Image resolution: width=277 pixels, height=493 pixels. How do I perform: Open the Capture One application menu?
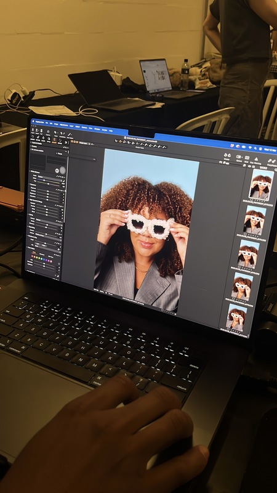pos(39,122)
